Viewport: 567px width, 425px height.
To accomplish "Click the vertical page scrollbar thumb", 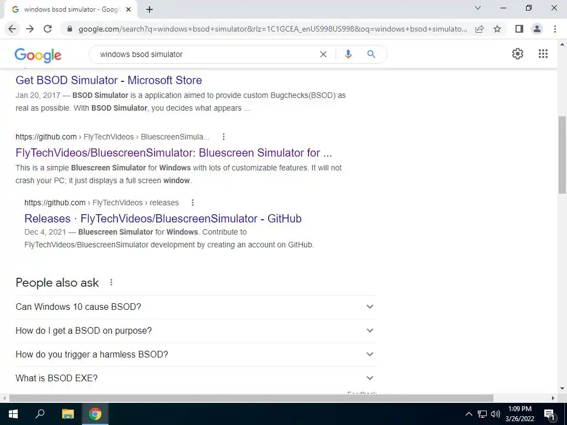I will (x=563, y=155).
